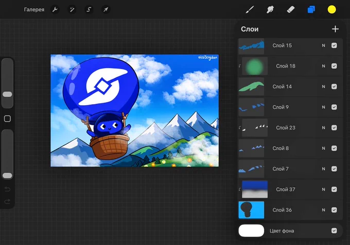Viewport: 350px width, 245px height.
Task: Click layer name Слой 36
Action: [282, 210]
